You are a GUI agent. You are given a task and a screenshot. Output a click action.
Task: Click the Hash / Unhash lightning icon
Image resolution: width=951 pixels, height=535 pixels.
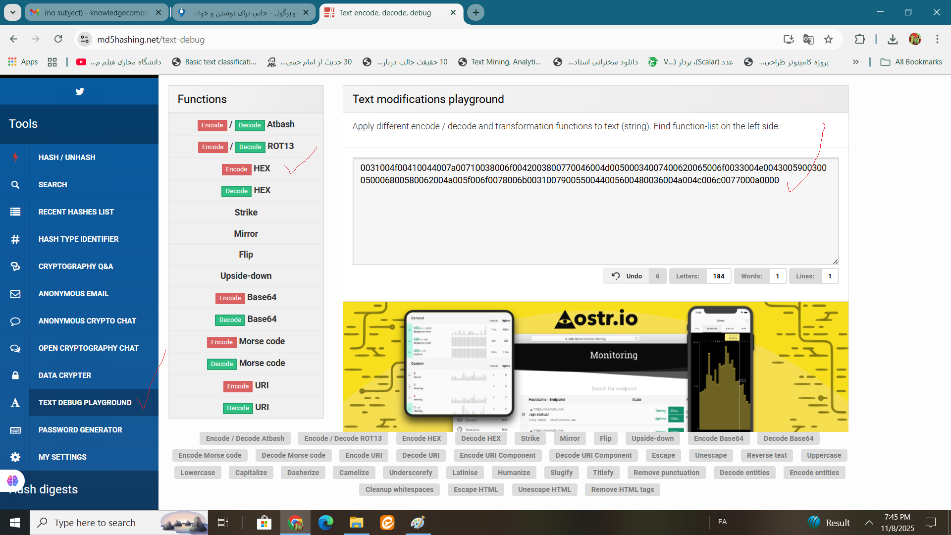pos(15,158)
